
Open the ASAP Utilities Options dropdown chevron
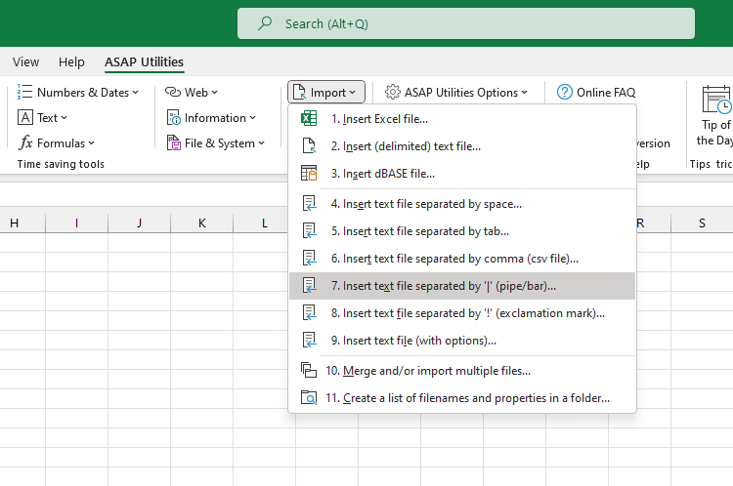pyautogui.click(x=525, y=93)
